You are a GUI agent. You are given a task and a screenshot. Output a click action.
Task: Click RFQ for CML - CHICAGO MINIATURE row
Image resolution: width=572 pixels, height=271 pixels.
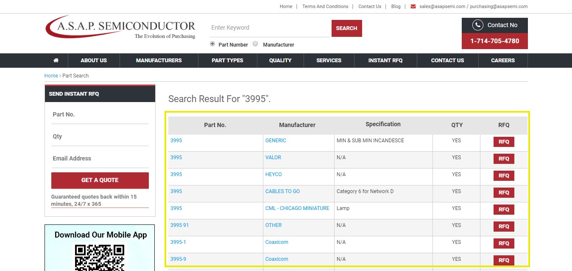click(x=504, y=210)
